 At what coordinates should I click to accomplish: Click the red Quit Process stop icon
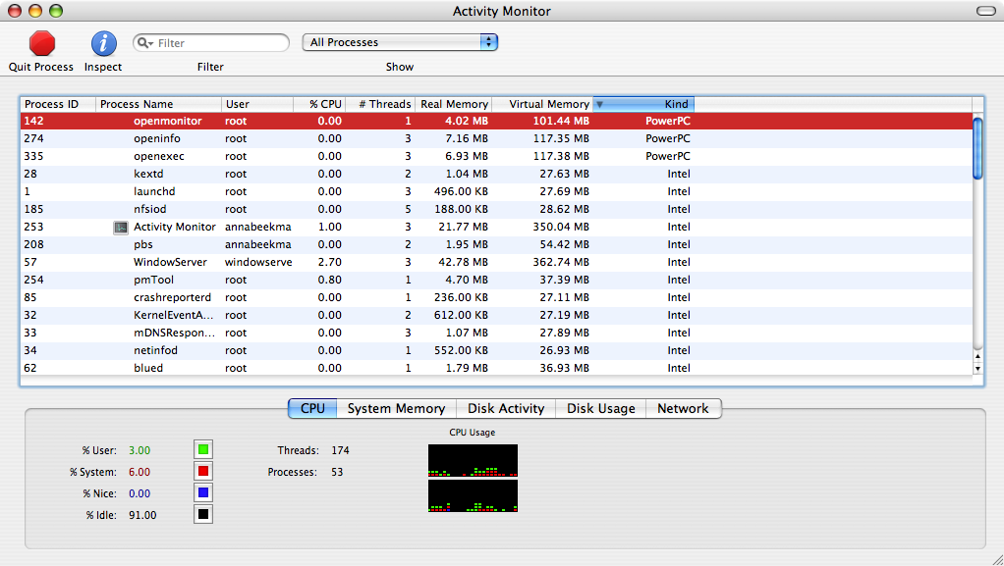42,43
